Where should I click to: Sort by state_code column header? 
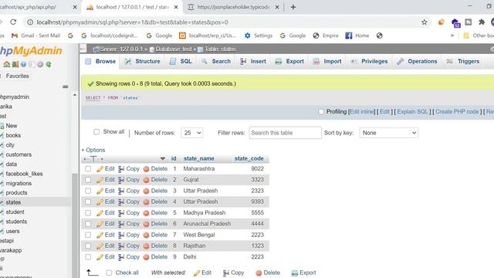[249, 158]
